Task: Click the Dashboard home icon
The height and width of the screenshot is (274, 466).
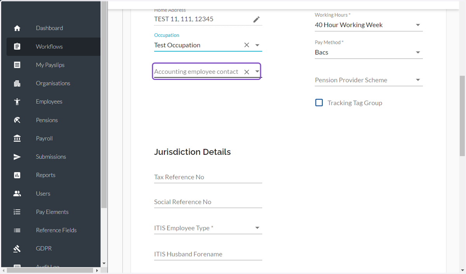Action: click(x=17, y=28)
